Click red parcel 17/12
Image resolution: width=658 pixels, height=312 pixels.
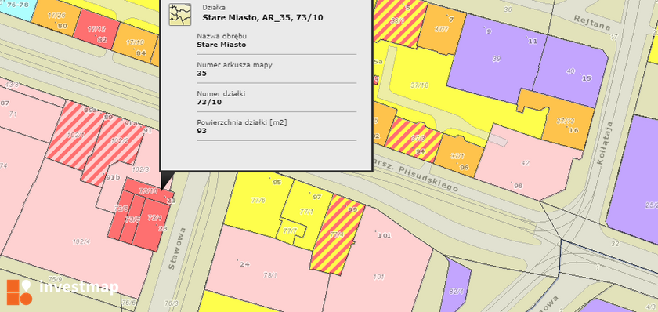tap(96, 29)
